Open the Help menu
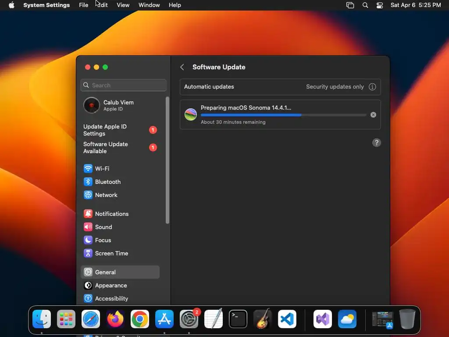Image resolution: width=449 pixels, height=337 pixels. click(x=175, y=5)
